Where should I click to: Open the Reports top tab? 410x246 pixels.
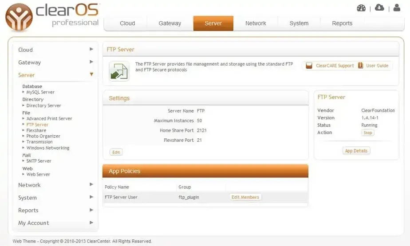342,23
